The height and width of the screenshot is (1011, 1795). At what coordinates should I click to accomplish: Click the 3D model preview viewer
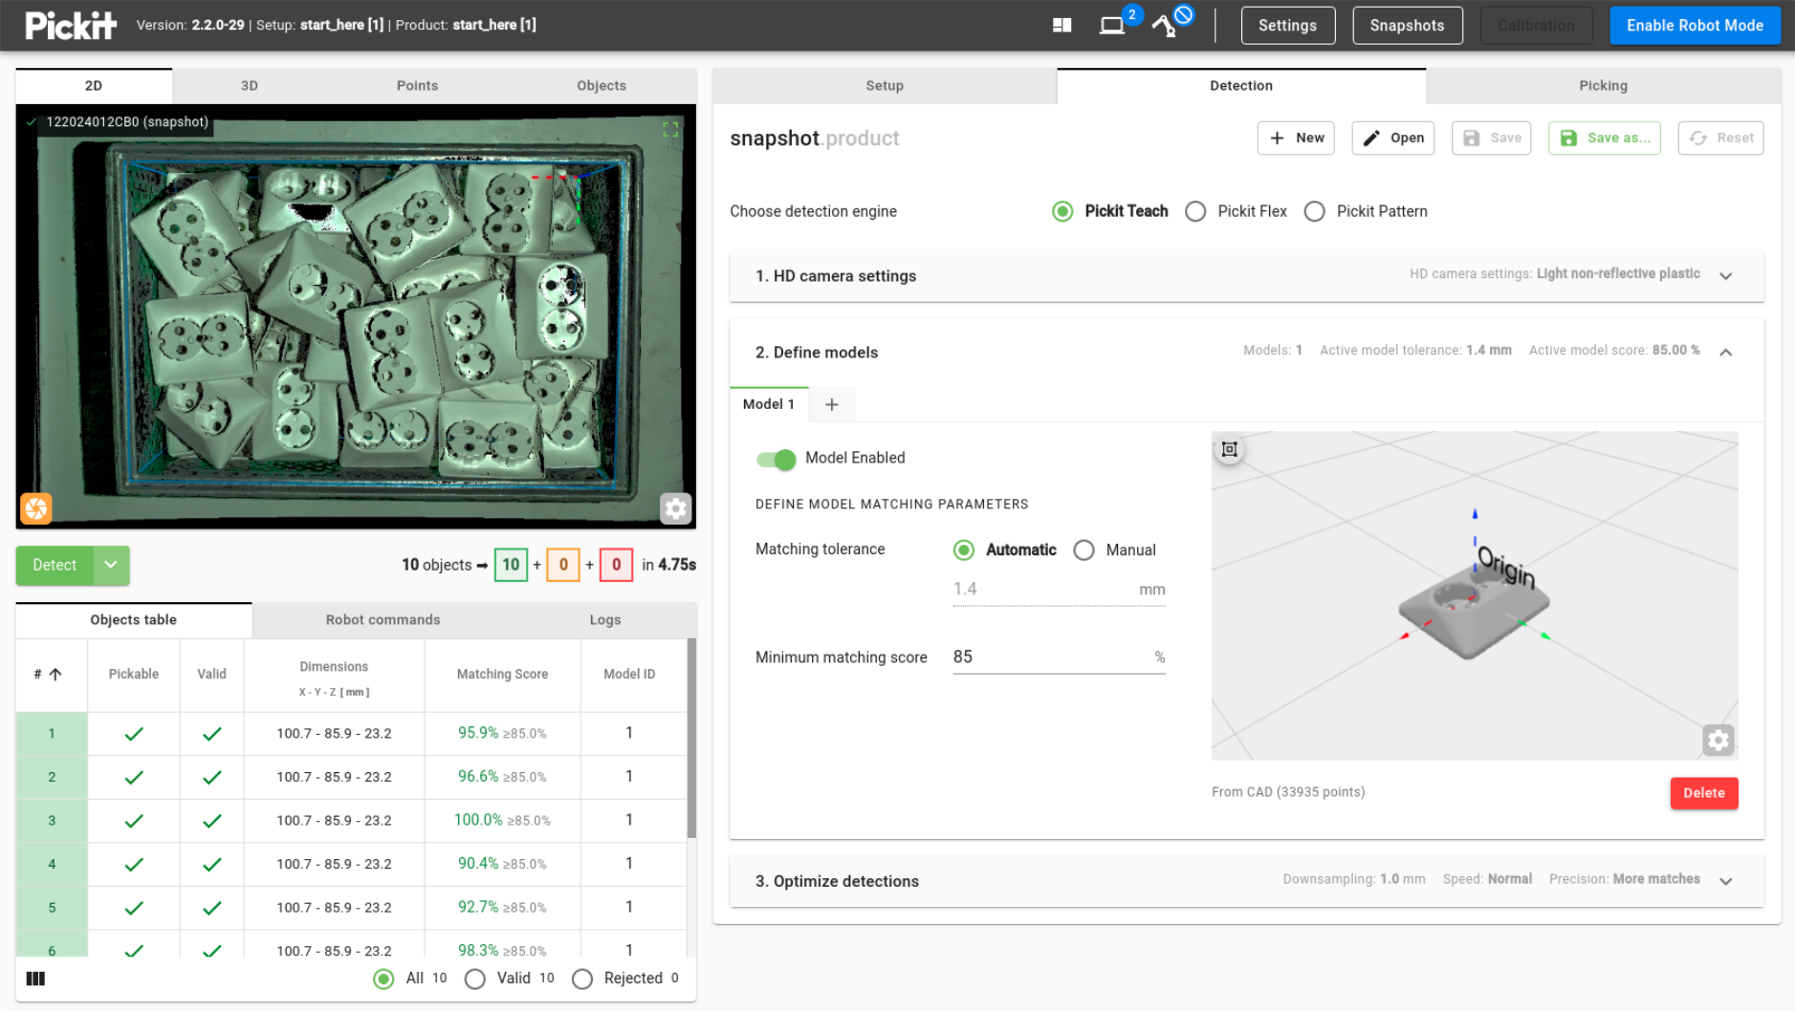click(x=1475, y=595)
